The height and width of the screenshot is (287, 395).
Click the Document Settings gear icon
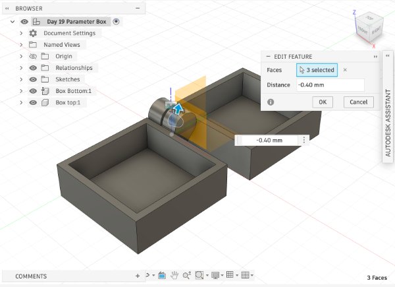(33, 33)
